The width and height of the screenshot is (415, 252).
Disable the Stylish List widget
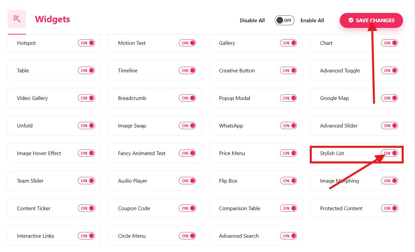[x=390, y=153]
